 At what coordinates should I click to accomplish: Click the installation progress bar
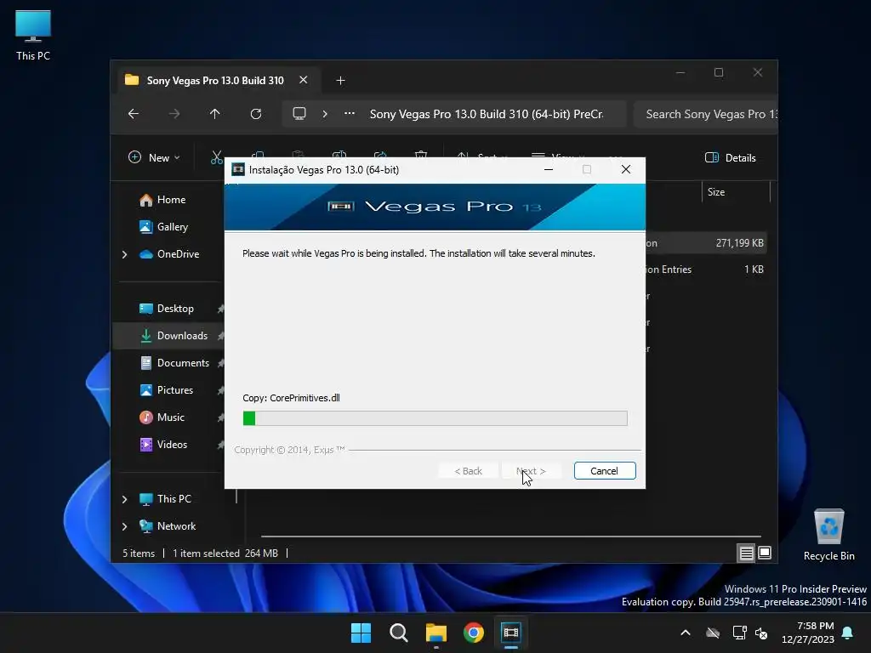tap(435, 418)
